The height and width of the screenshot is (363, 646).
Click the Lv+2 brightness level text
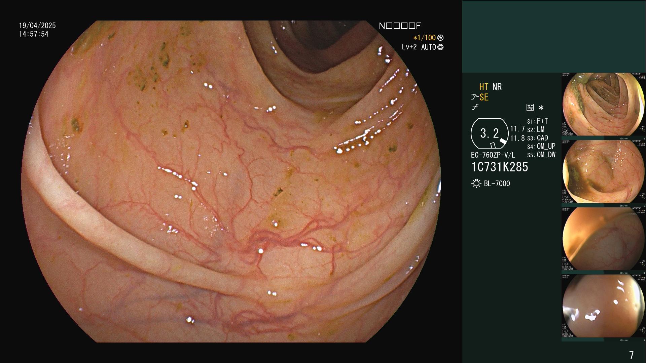click(x=409, y=47)
